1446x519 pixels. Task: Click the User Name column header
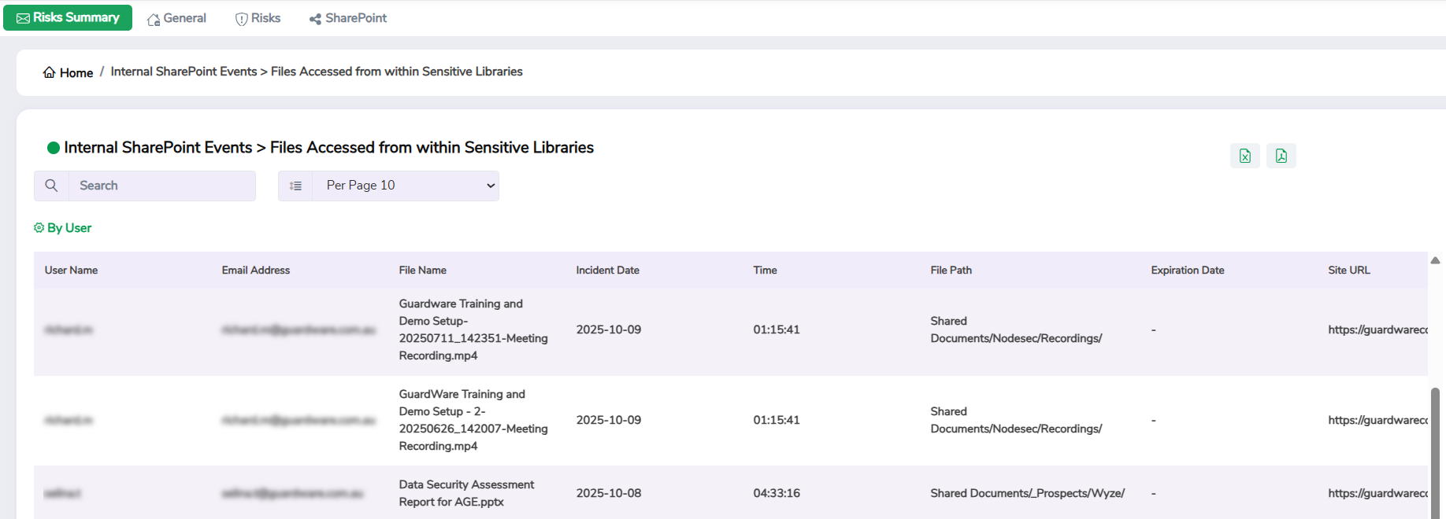pos(71,270)
